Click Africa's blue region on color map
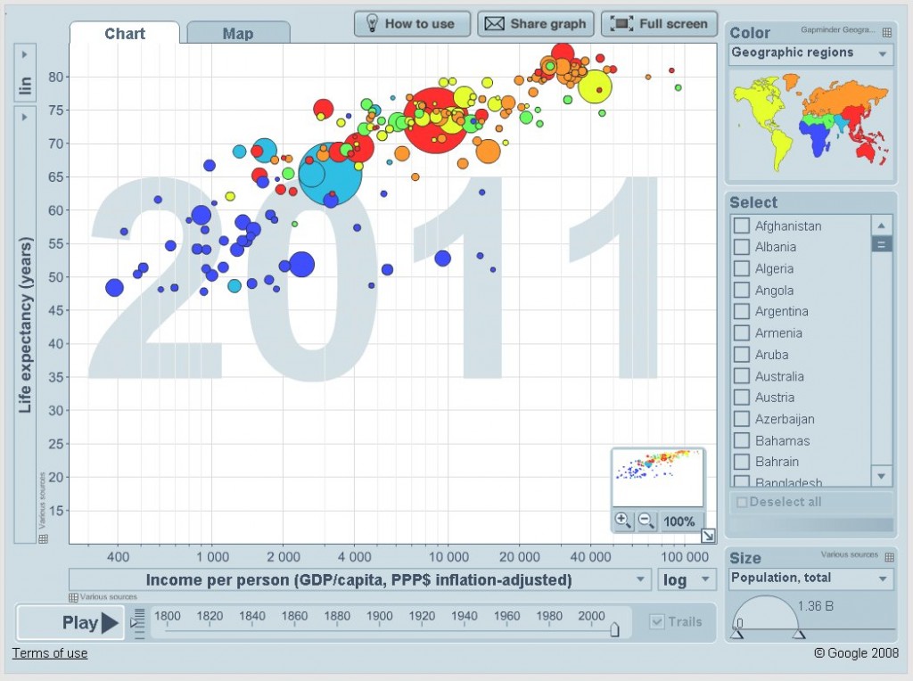Viewport: 913px width, 681px height. point(818,141)
